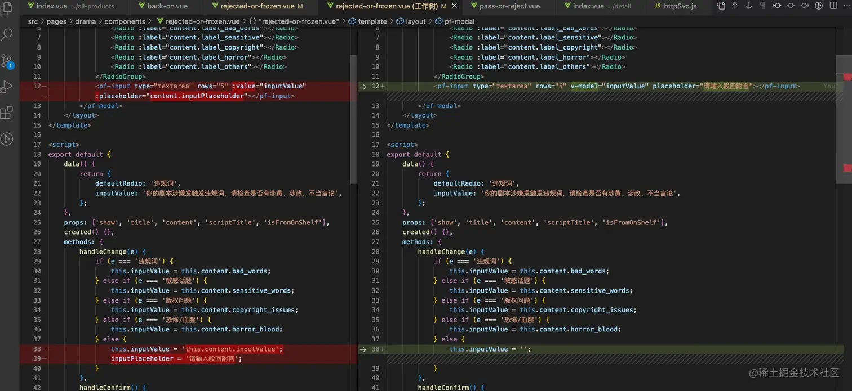Click label_others Radio line in left pane
The height and width of the screenshot is (391, 852).
[x=199, y=67]
